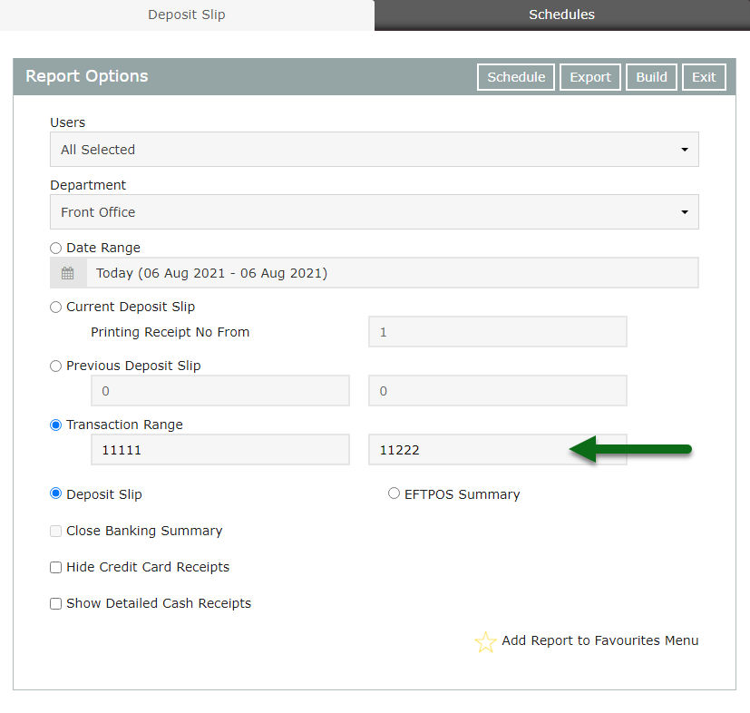Screen dimensions: 750x713
Task: Choose the Deposit Slip report type radio
Action: 56,493
